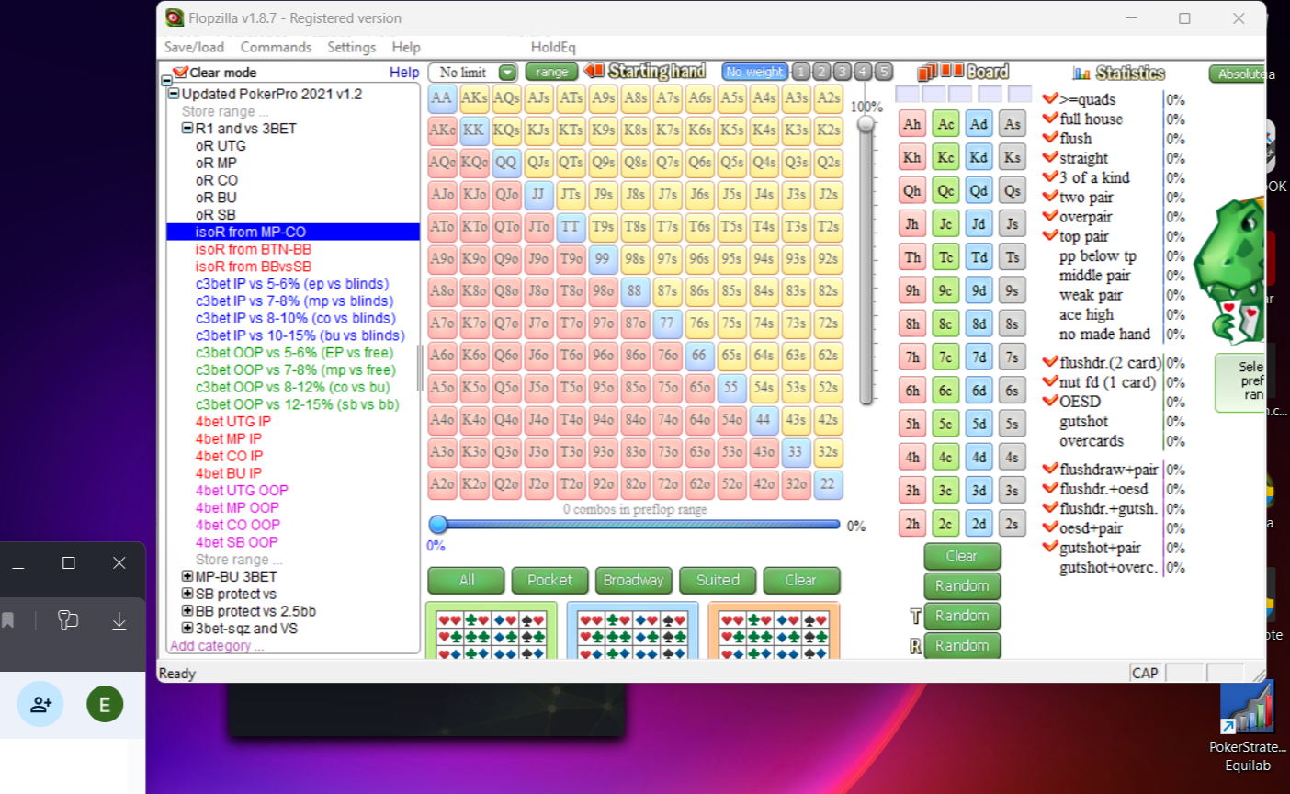The width and height of the screenshot is (1290, 794).
Task: Click the Board cards icon
Action: tap(940, 72)
